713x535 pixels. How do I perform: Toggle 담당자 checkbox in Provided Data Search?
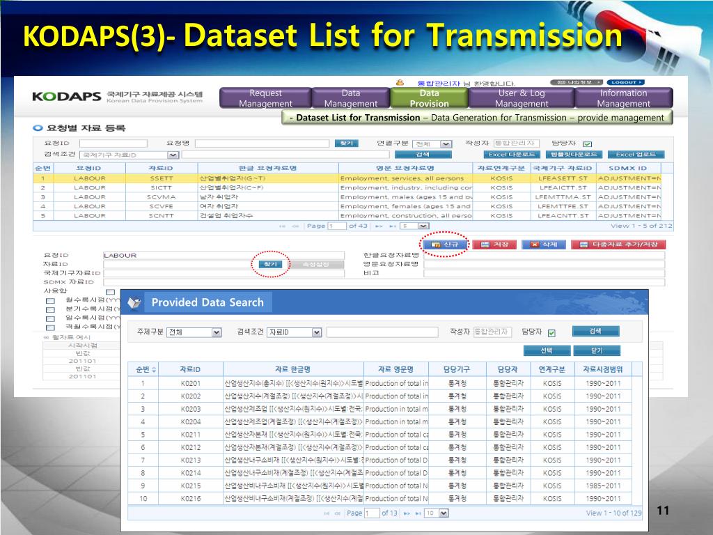coord(551,332)
